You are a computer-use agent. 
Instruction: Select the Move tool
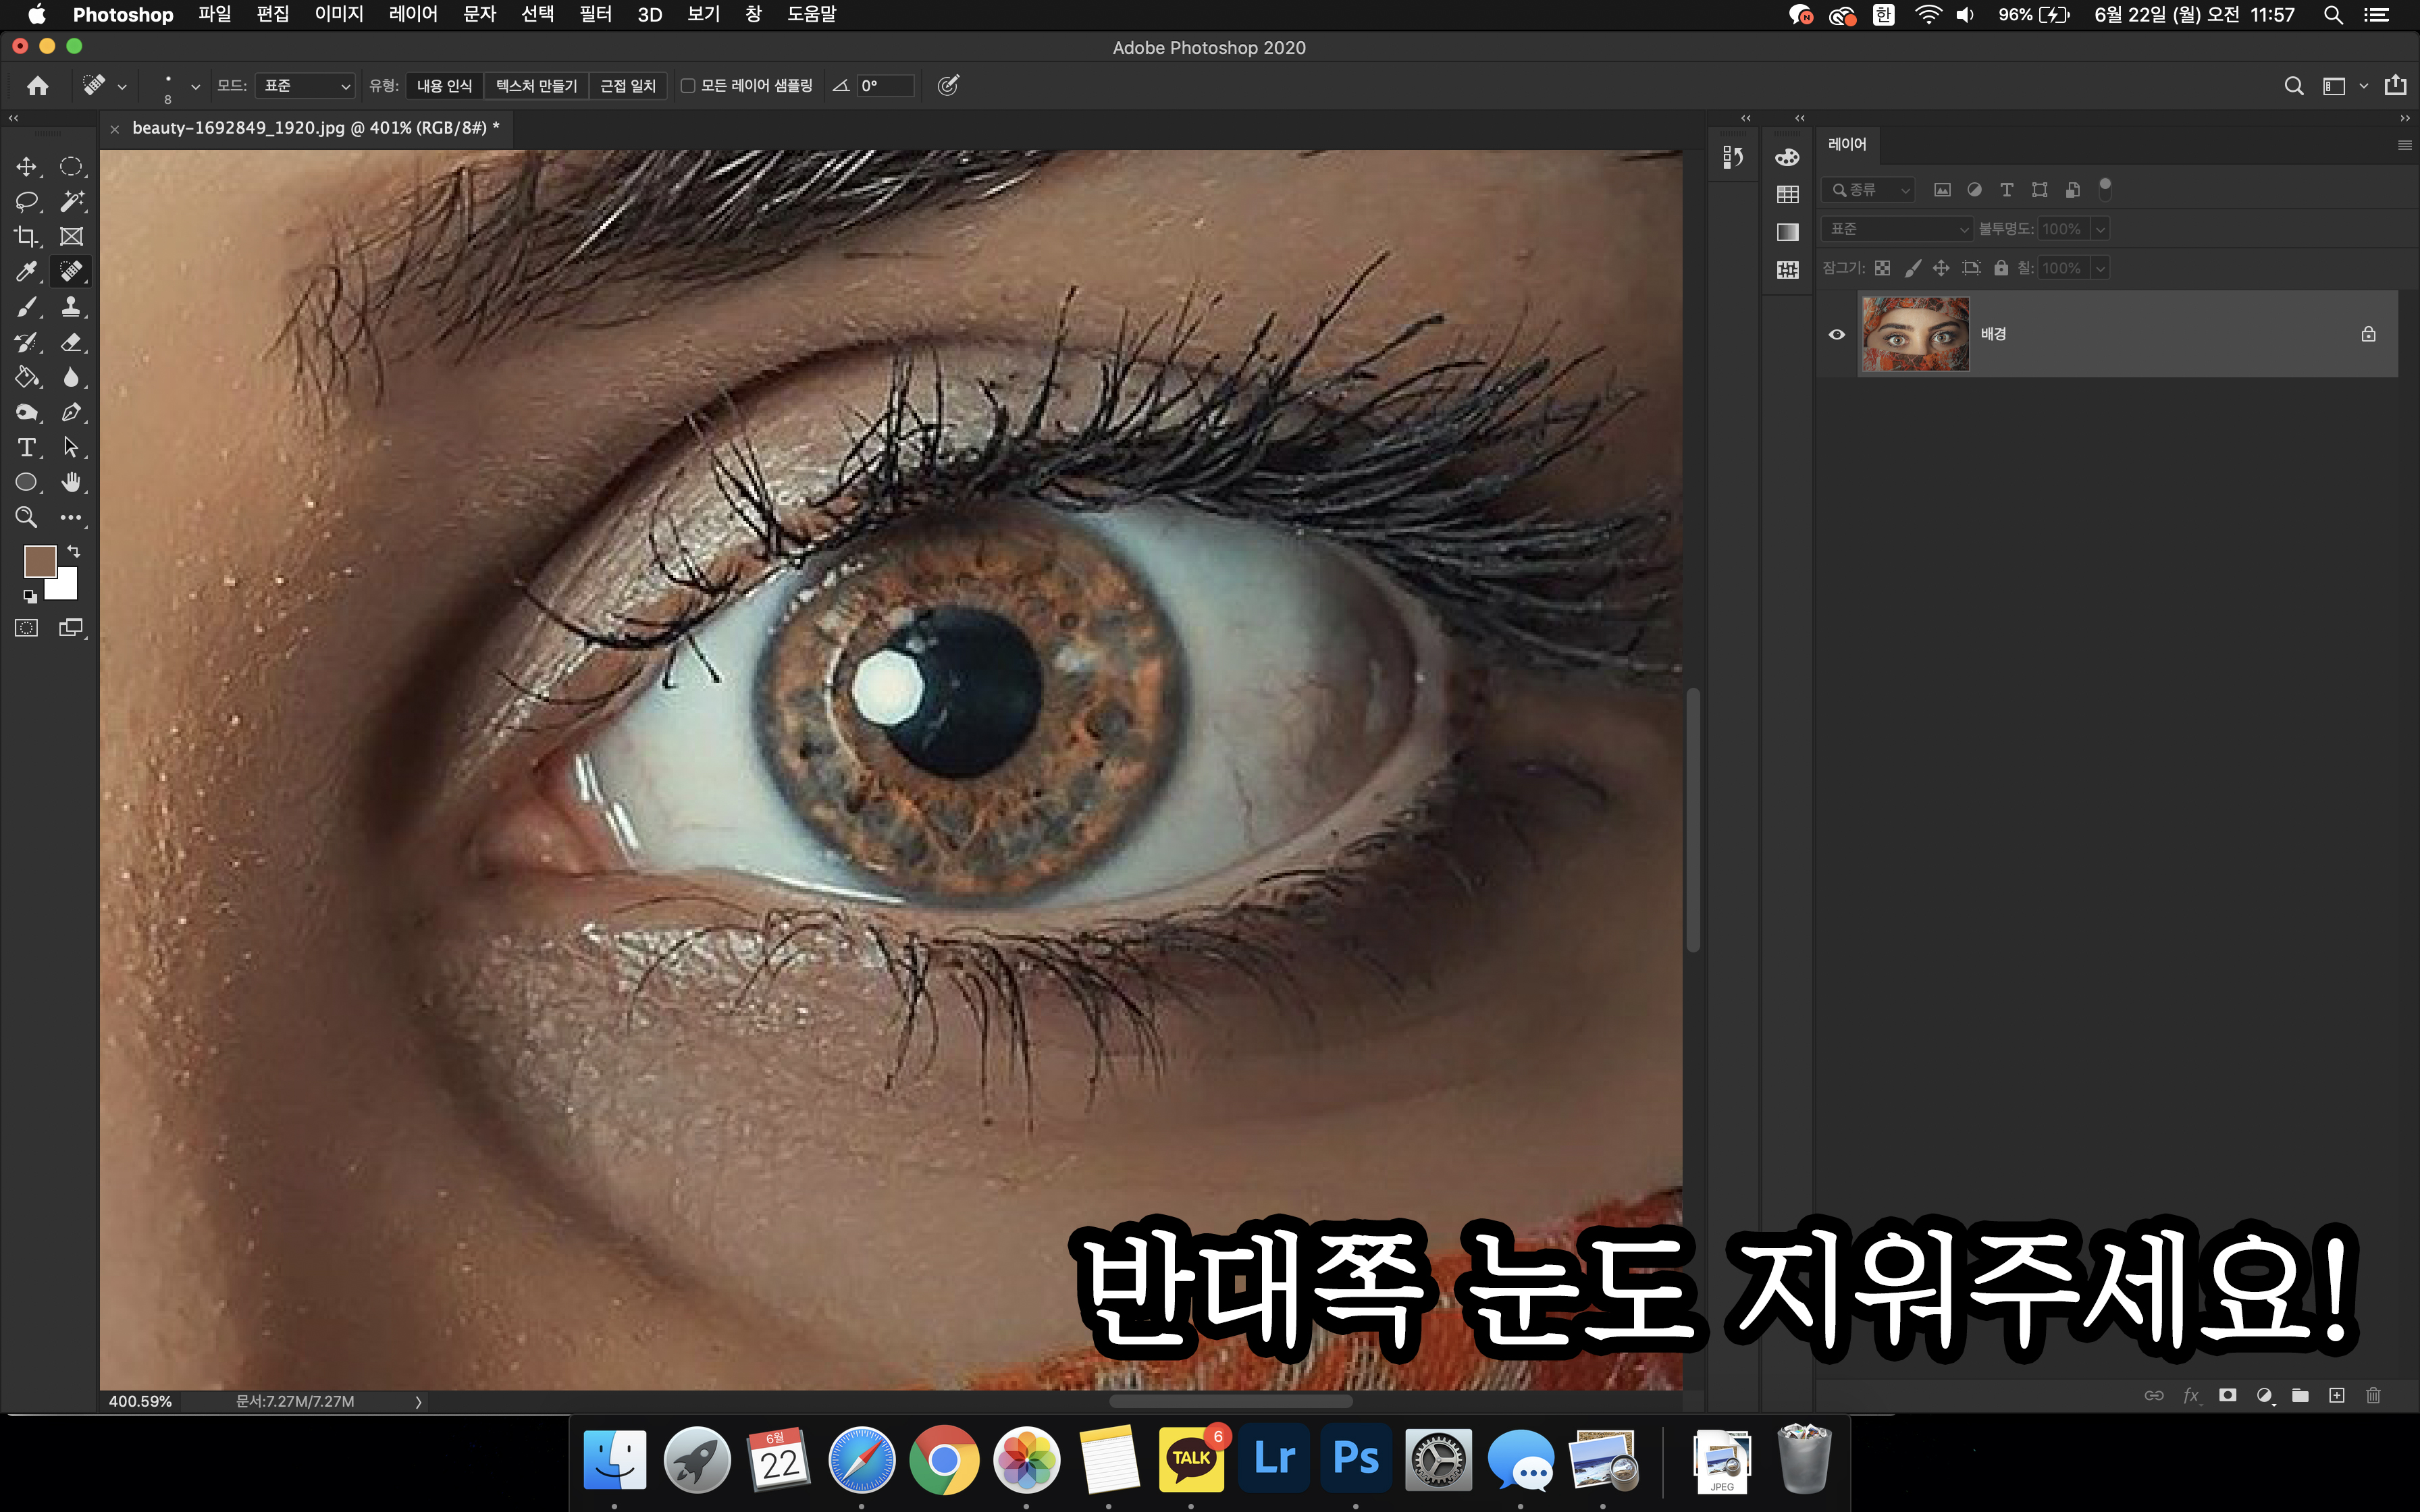pyautogui.click(x=26, y=166)
